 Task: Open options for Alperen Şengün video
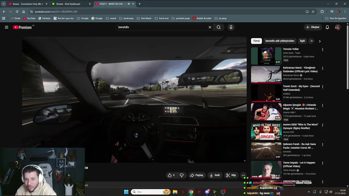tap(323, 105)
